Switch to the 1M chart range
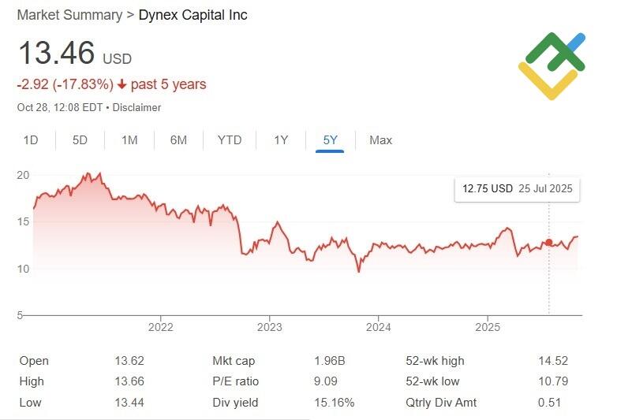 [129, 140]
